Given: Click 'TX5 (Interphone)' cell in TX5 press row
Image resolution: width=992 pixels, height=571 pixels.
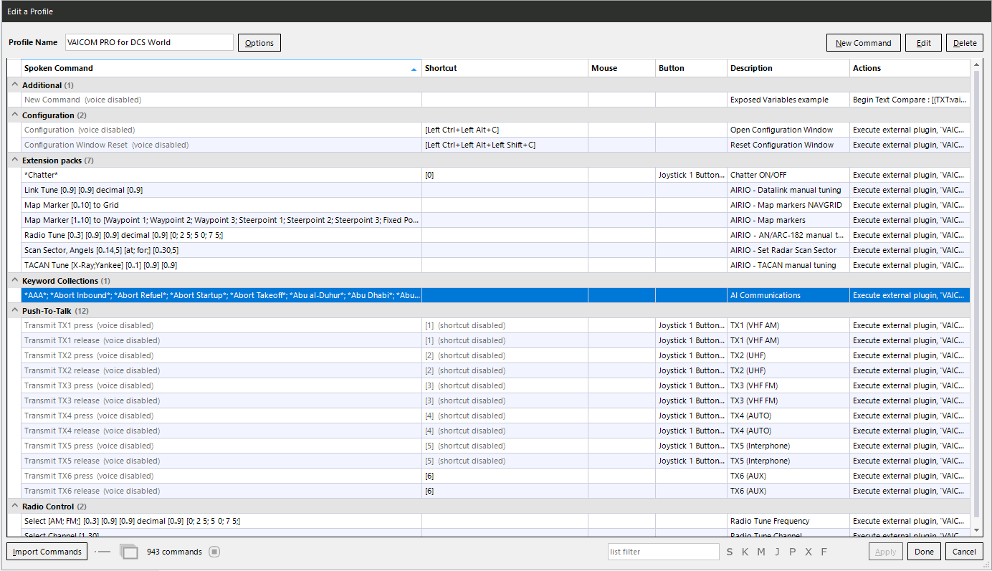Looking at the screenshot, I should click(788, 446).
